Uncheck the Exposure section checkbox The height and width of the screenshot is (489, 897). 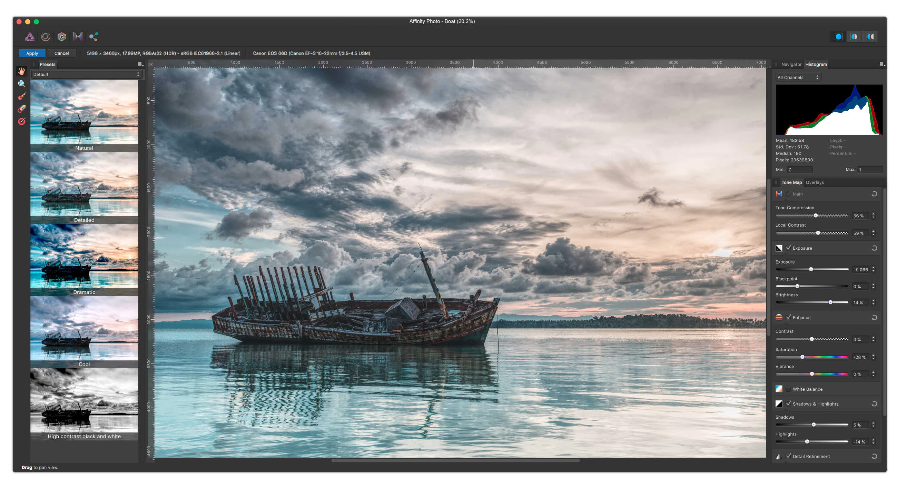(x=788, y=248)
